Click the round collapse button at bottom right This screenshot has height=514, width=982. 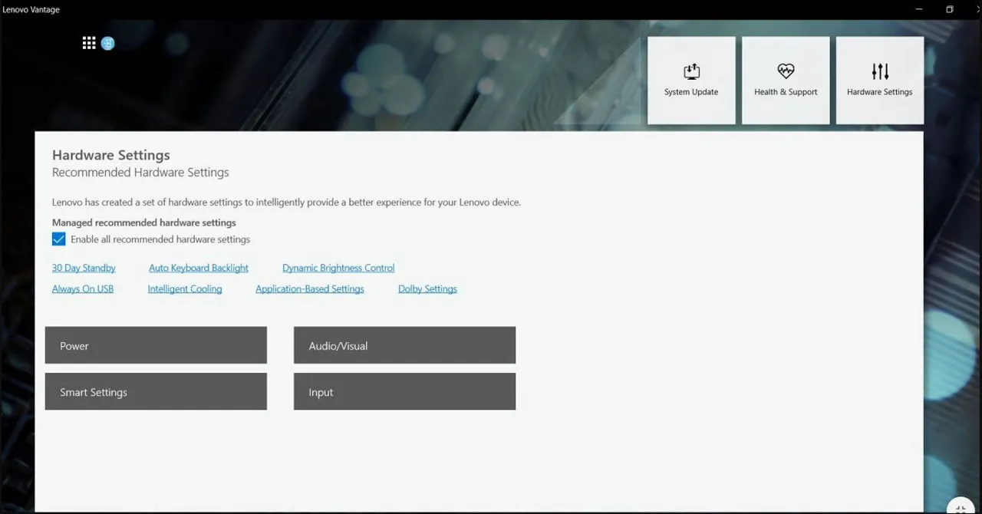[x=961, y=508]
